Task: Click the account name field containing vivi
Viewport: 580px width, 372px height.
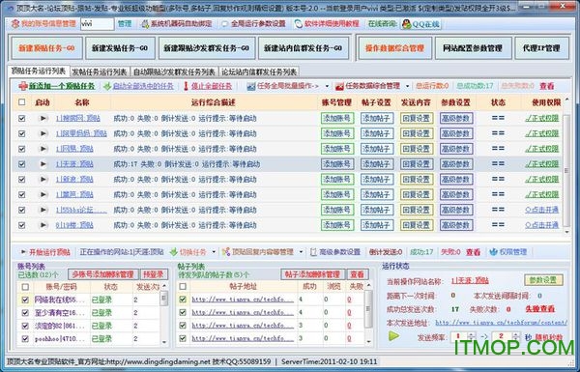Action: [97, 24]
